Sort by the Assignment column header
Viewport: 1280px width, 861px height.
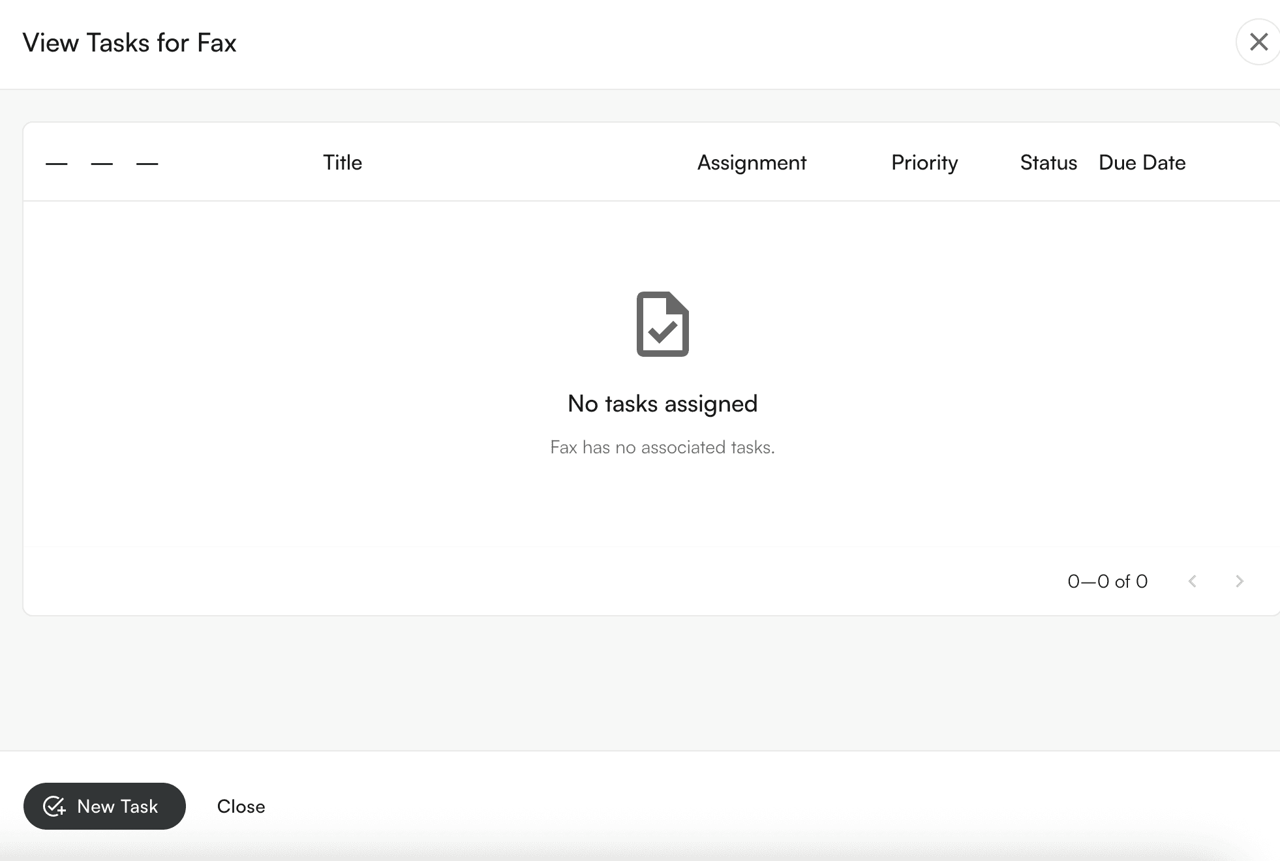752,162
